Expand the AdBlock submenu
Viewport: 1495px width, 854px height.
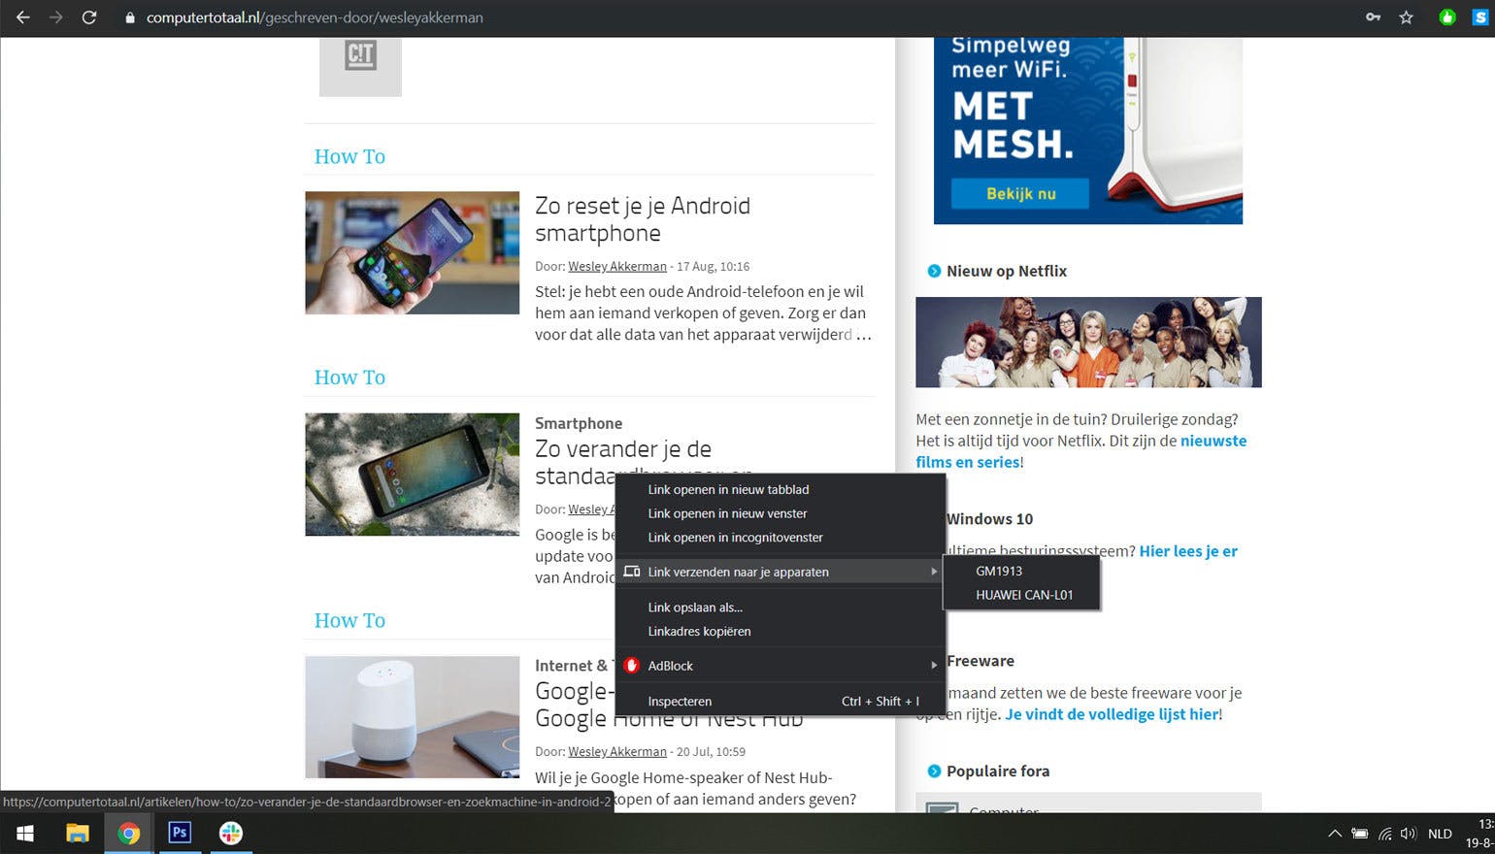click(781, 666)
